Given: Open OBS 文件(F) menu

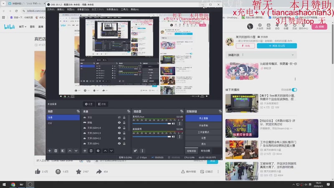Looking at the screenshot, I should pos(51,9).
